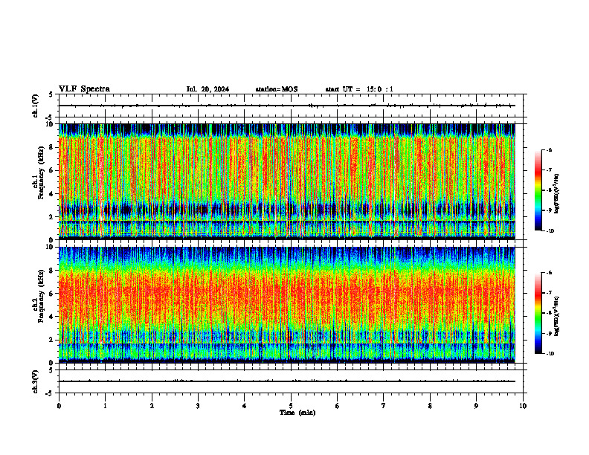Click time axis tick label "7"
The width and height of the screenshot is (589, 455).
tap(384, 406)
